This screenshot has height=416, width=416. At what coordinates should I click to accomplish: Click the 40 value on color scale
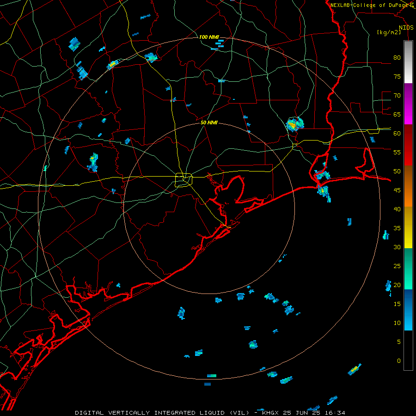click(397, 209)
